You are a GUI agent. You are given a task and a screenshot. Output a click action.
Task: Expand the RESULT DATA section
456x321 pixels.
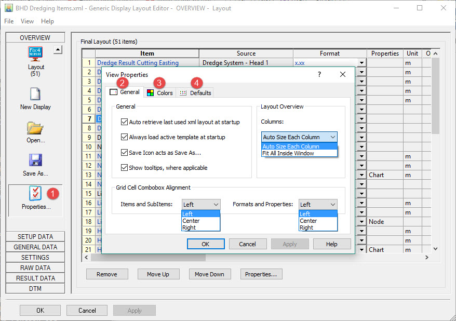35,278
